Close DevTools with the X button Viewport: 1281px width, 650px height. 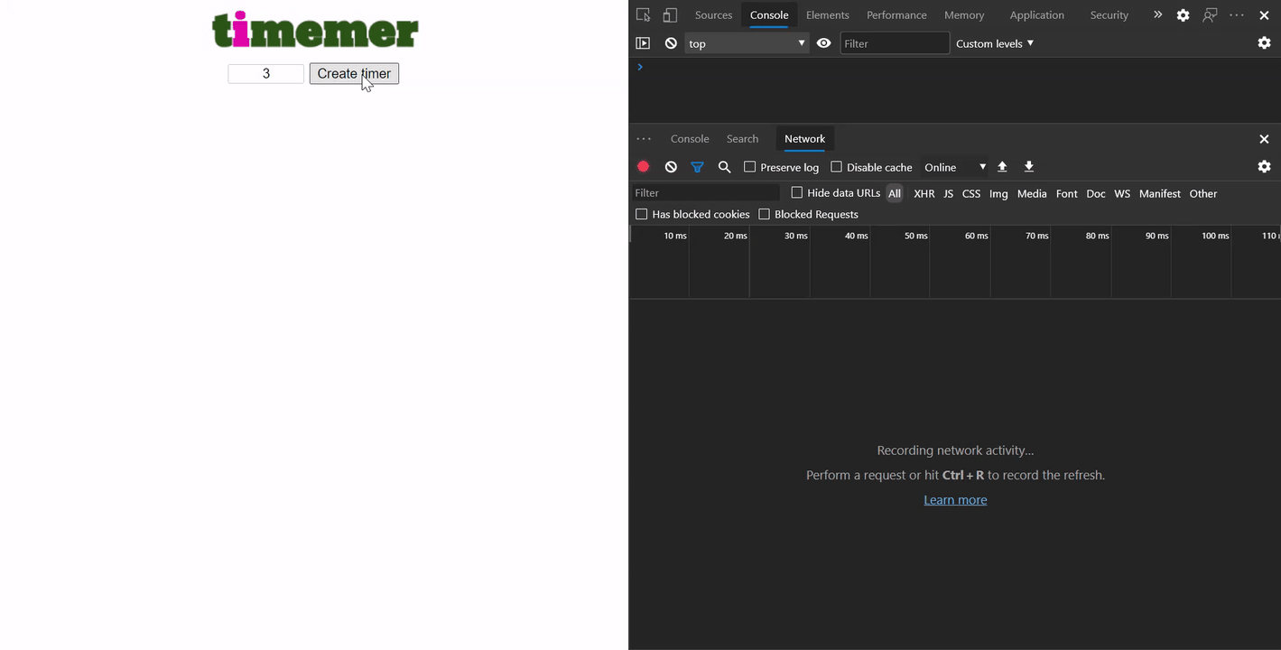(x=1264, y=15)
